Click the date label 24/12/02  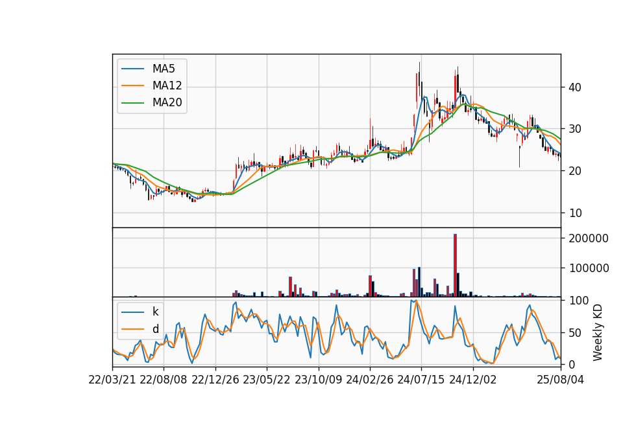[473, 380]
